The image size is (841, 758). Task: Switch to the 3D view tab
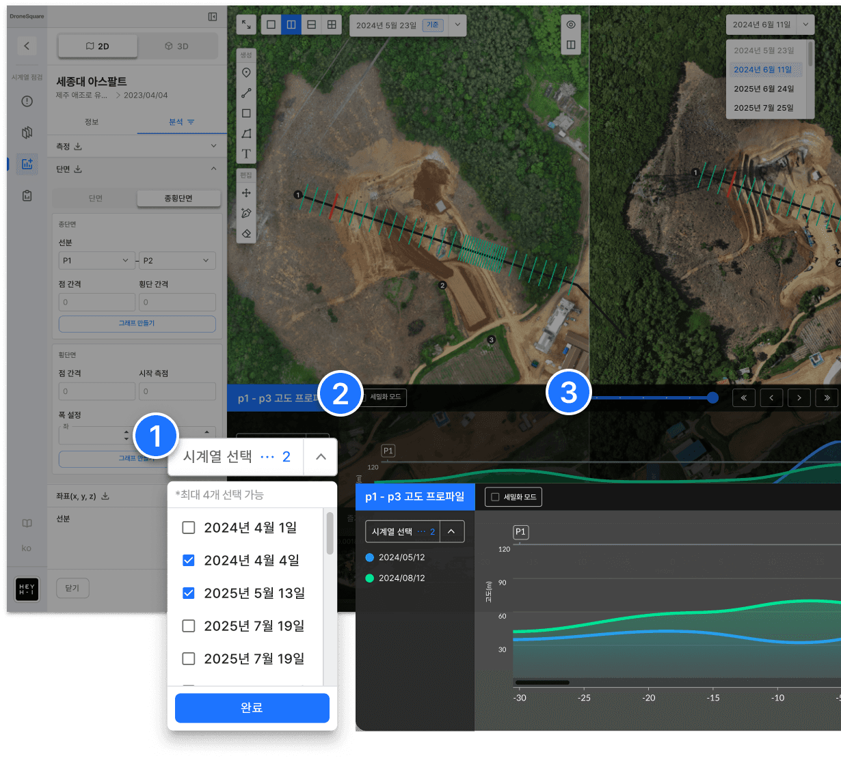tap(176, 46)
